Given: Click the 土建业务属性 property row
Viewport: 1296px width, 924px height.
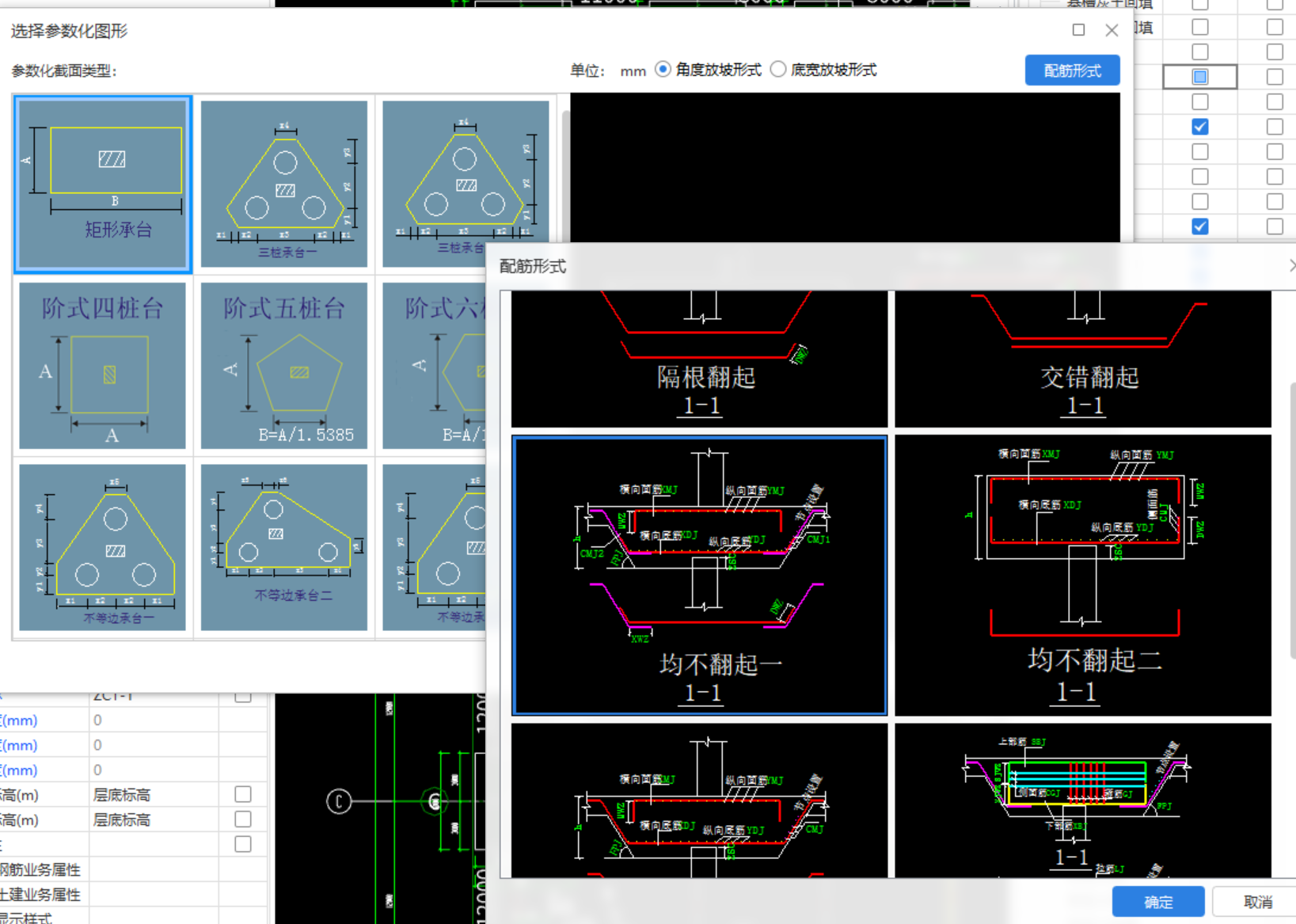Looking at the screenshot, I should pyautogui.click(x=133, y=895).
